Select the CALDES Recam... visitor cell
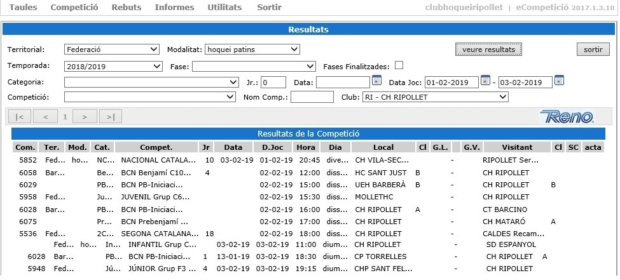This screenshot has height=280, width=620. click(514, 234)
